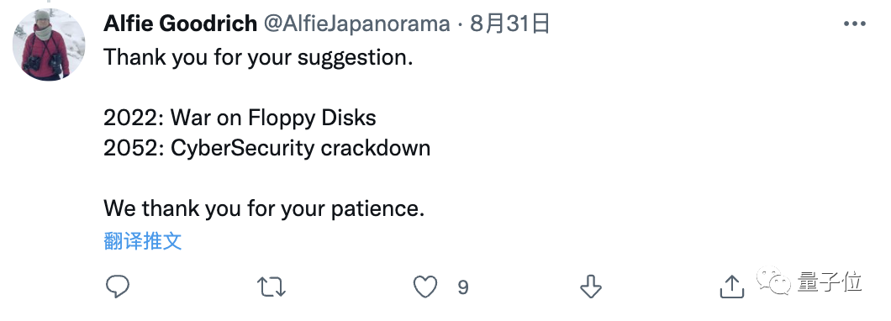Click the "2022: War on Floppy Disks" line
Image resolution: width=891 pixels, height=321 pixels.
pos(240,118)
